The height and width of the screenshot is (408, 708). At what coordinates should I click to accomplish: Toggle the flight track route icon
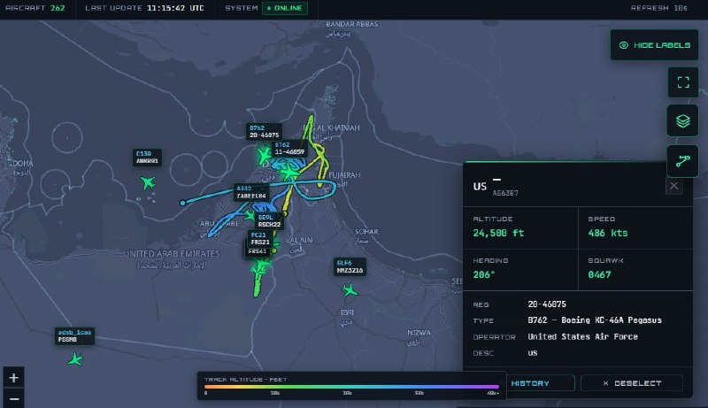[682, 161]
